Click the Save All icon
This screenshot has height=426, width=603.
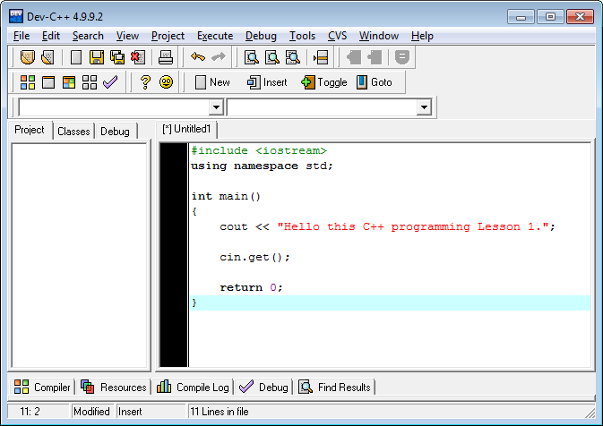pos(117,57)
